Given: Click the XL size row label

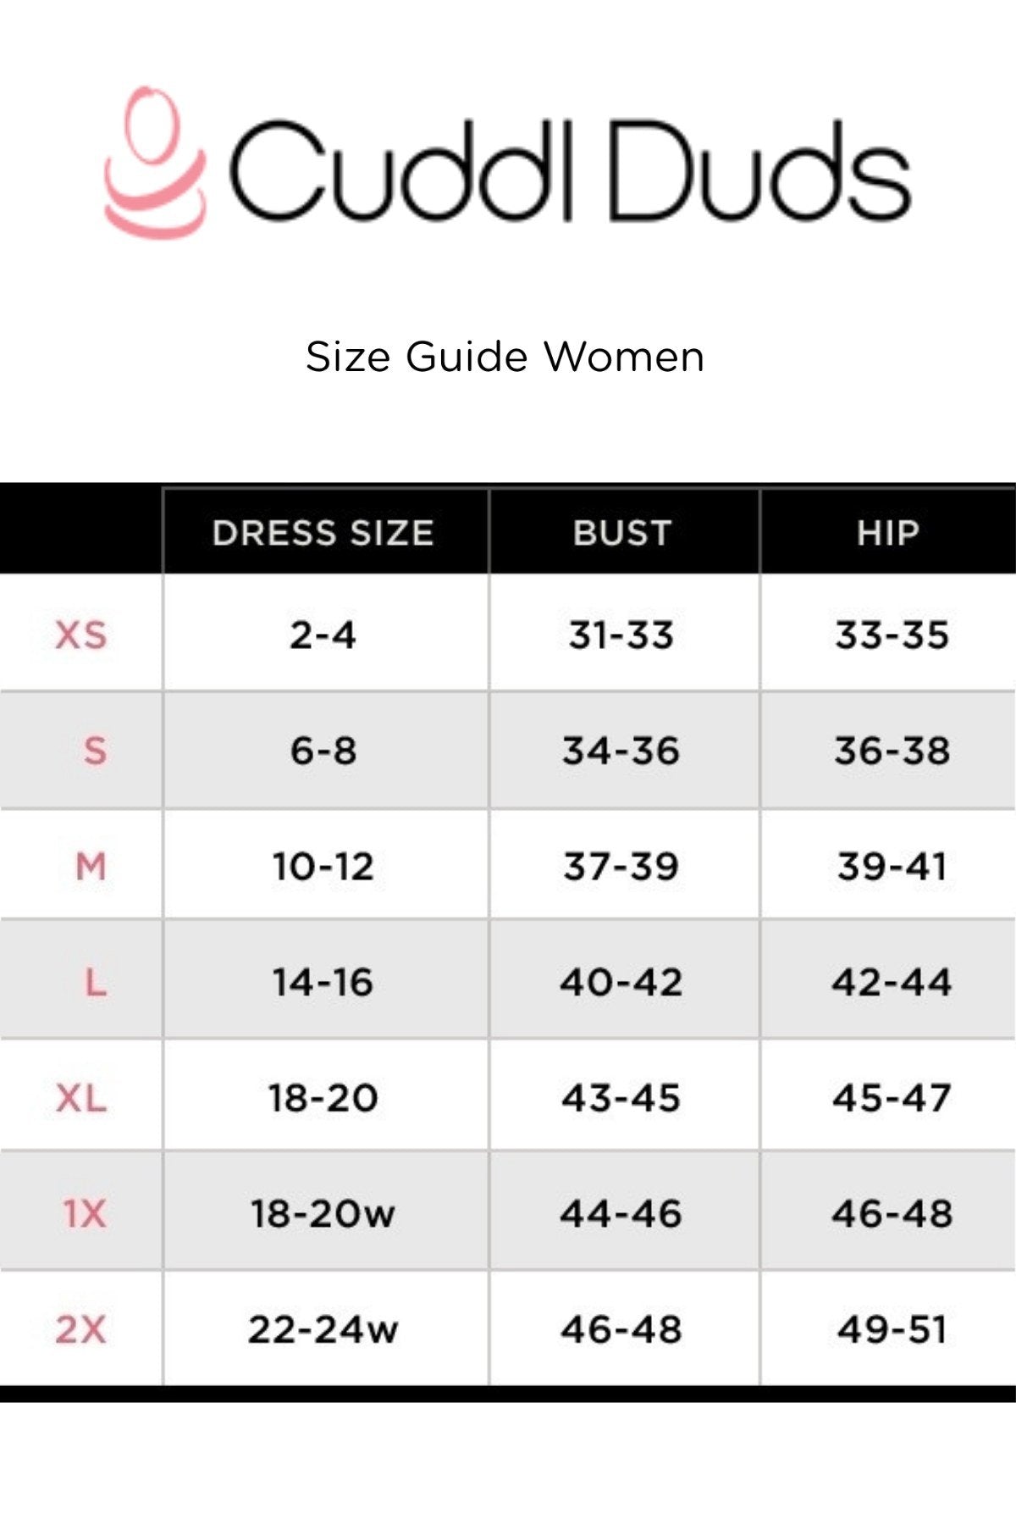Looking at the screenshot, I should pos(81,1098).
